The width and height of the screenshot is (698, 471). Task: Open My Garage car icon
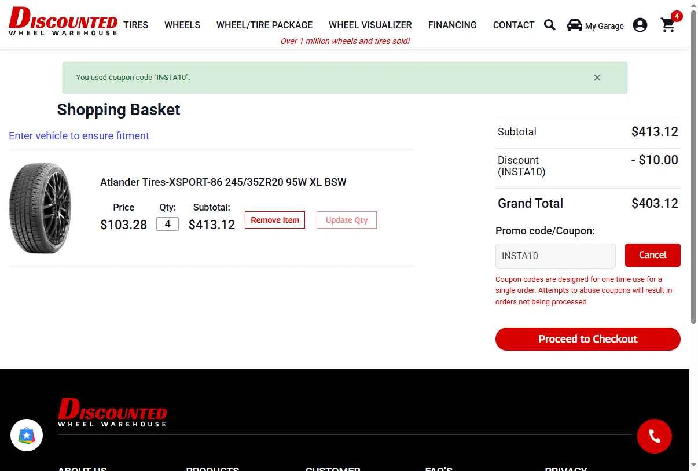(574, 25)
